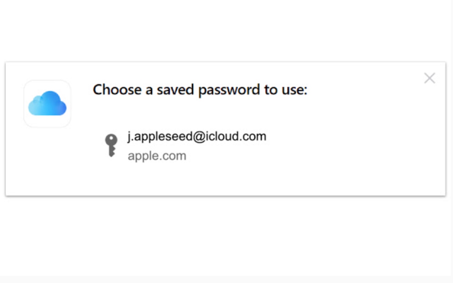Pick the iCloud email address entry
Screen dimensions: 453x283
(x=197, y=137)
